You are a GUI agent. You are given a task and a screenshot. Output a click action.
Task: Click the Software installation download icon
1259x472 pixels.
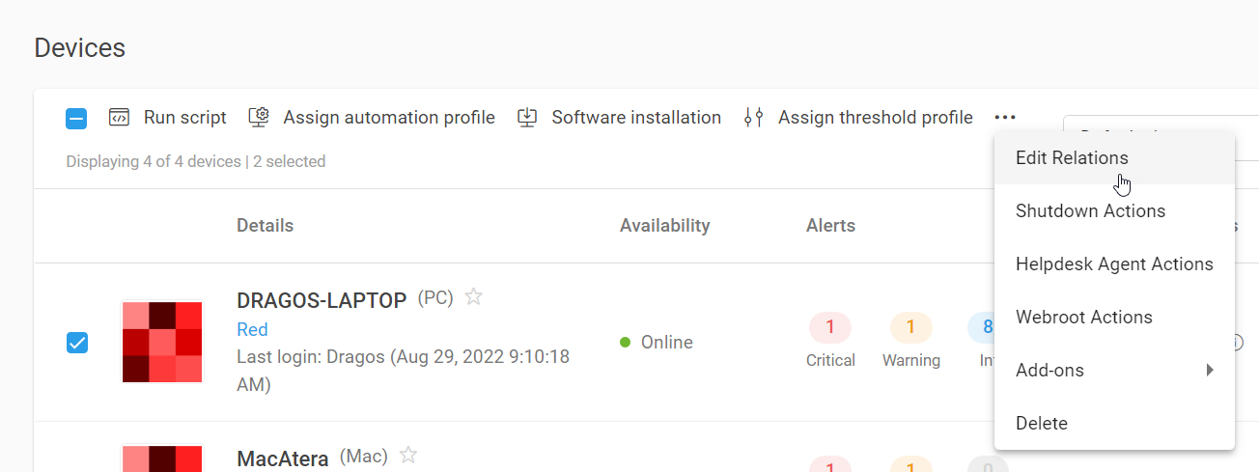coord(527,118)
